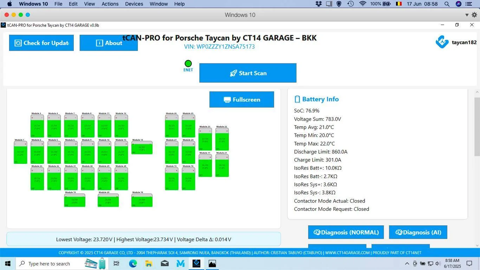Open the macOS Edit menu
This screenshot has width=480, height=270.
coord(73,4)
